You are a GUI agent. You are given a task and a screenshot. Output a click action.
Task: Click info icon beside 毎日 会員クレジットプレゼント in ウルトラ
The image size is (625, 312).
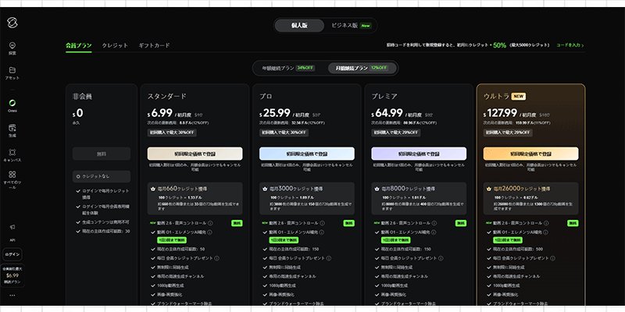pos(552,258)
